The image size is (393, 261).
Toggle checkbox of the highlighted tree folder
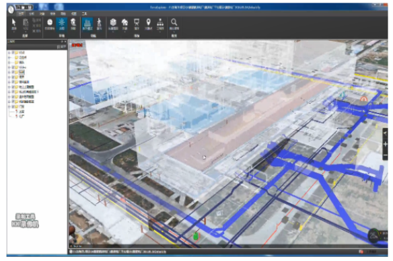point(13,72)
